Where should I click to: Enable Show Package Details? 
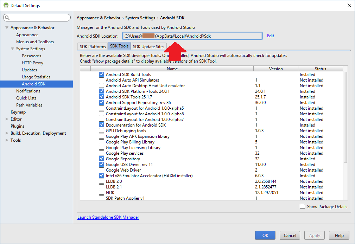[302, 206]
